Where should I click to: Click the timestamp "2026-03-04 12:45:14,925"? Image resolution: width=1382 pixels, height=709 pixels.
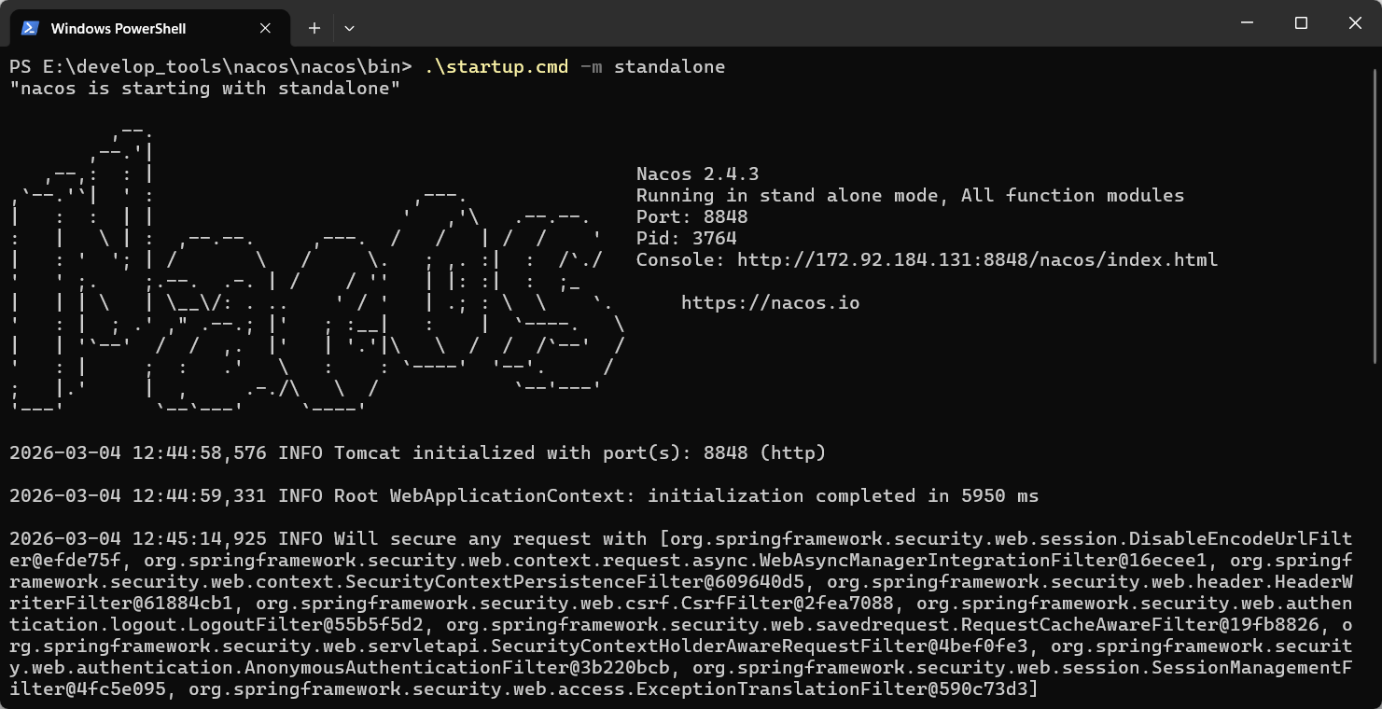(137, 538)
